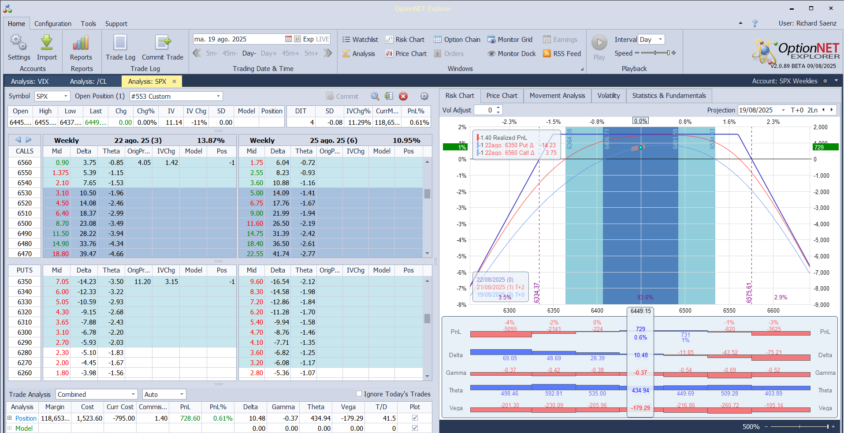844x433 pixels.
Task: Open the Configuration ribbon tab
Action: [53, 24]
